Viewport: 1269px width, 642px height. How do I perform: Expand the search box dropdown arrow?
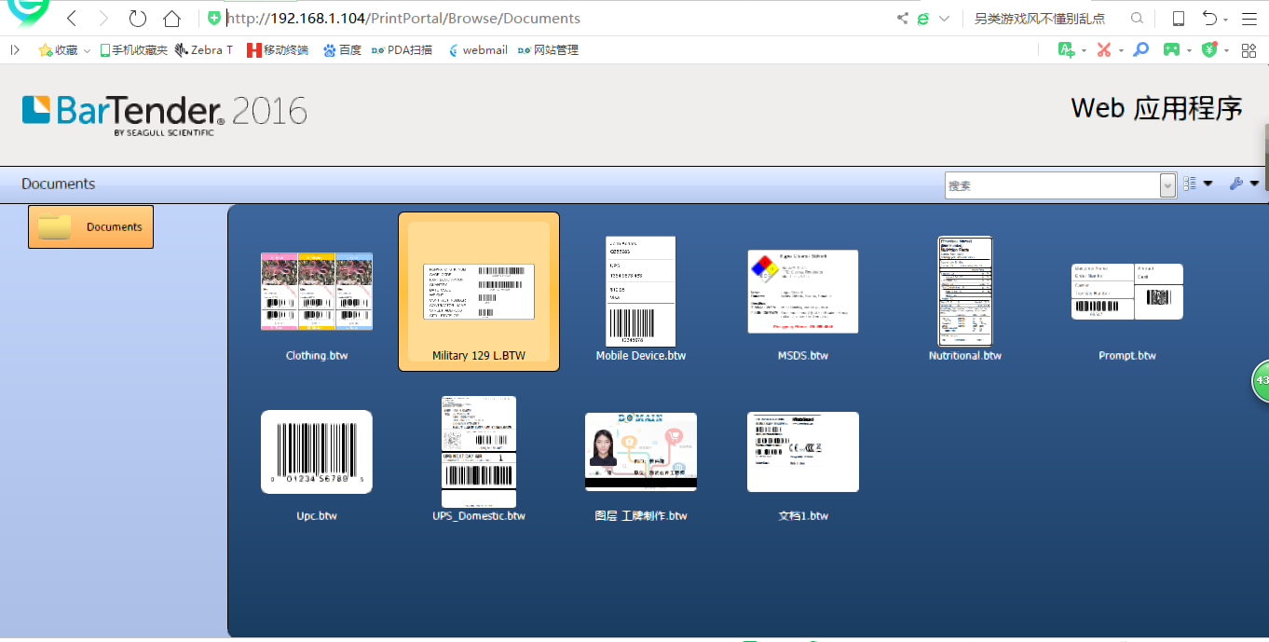[1167, 185]
